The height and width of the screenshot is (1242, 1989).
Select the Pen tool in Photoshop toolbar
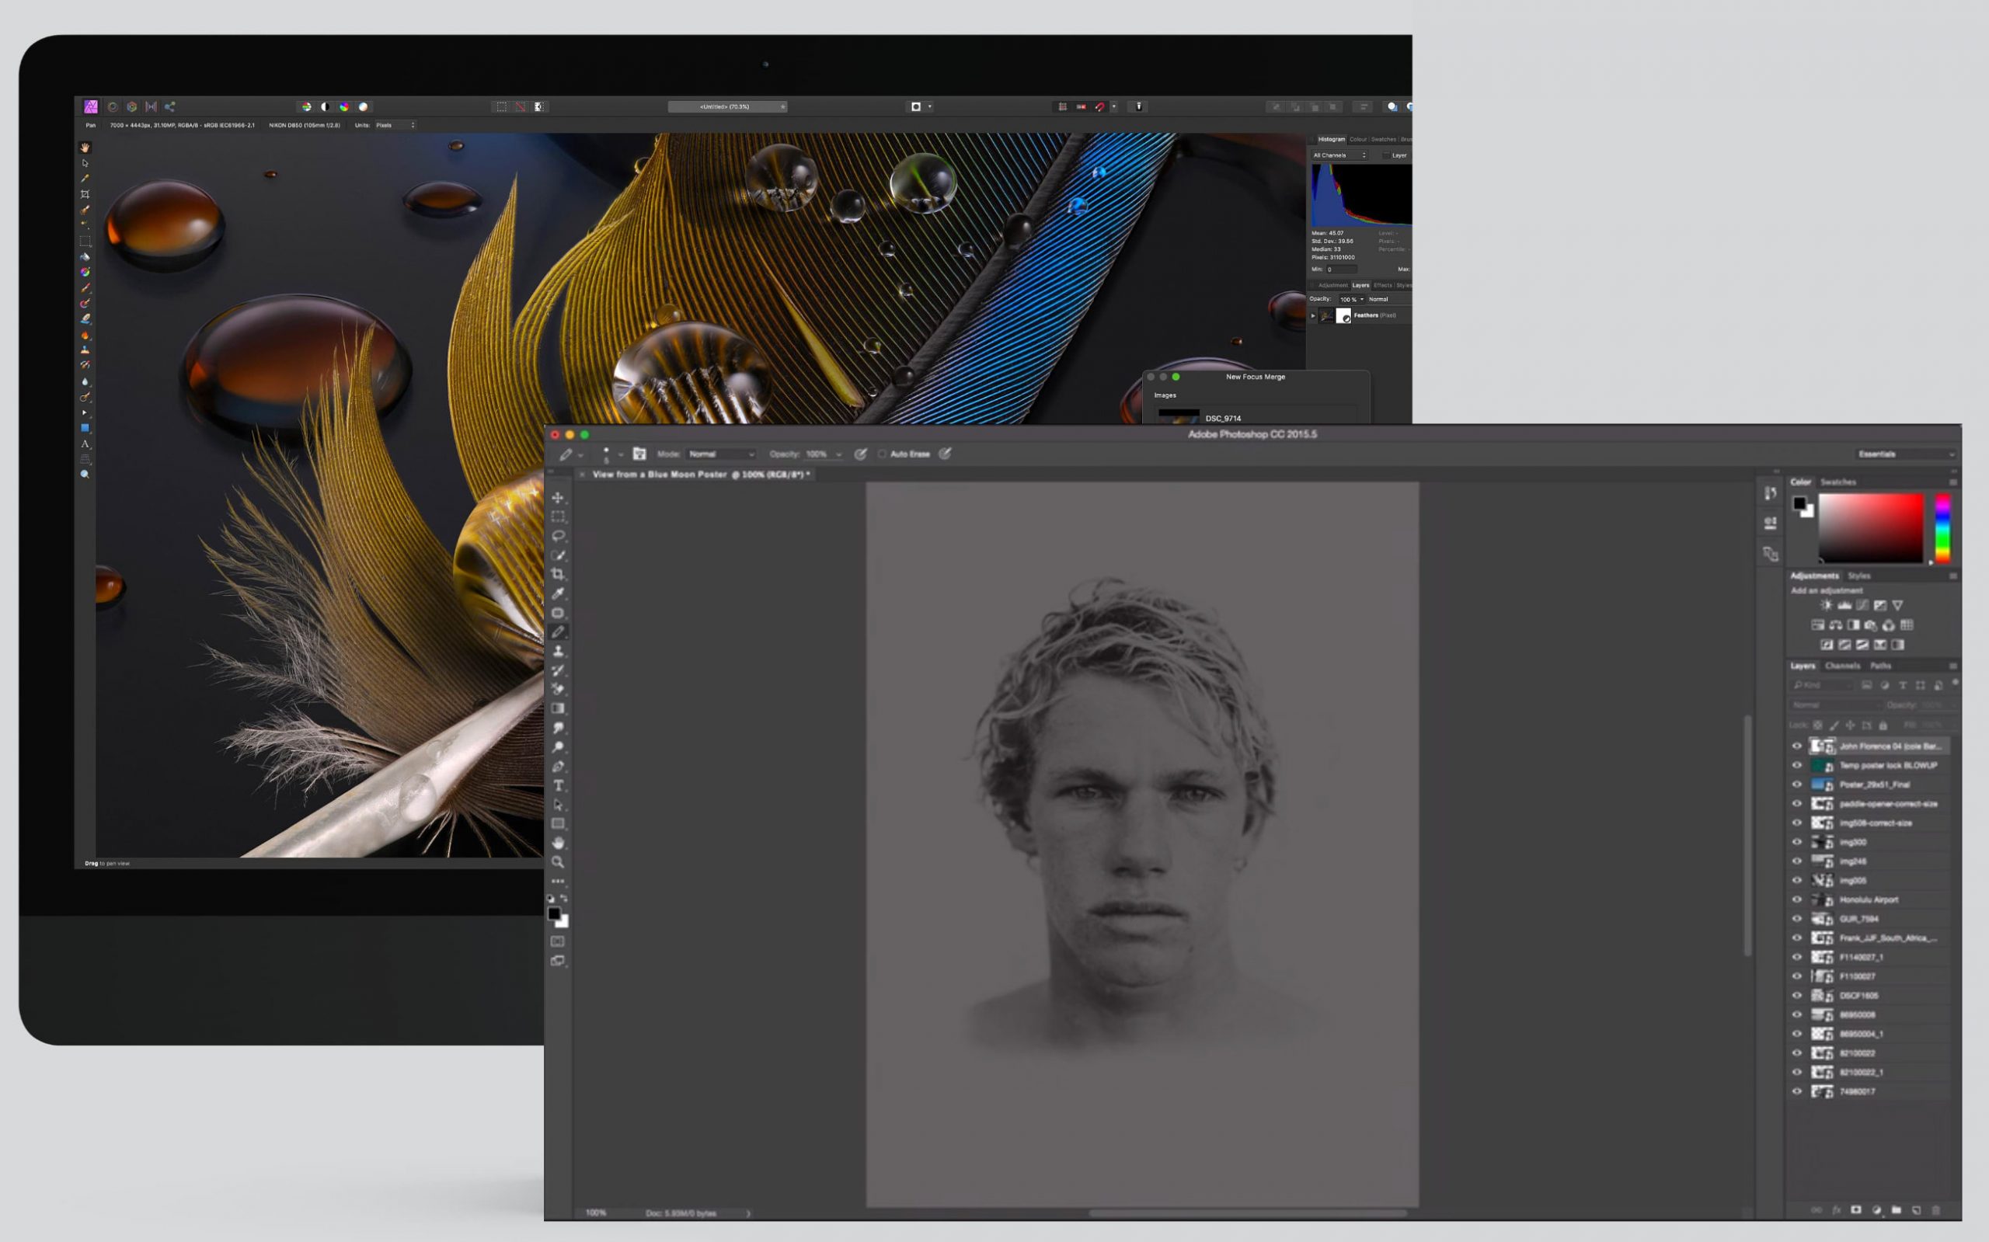point(558,767)
